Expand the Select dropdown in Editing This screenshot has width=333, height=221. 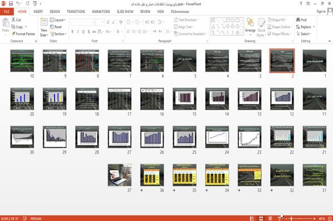[304, 34]
